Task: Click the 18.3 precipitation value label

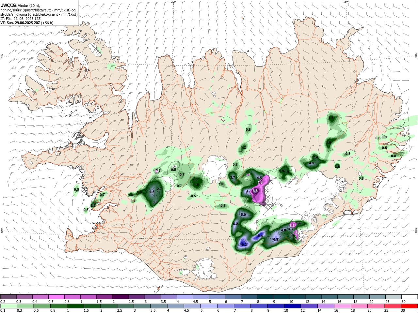Action: [243, 245]
